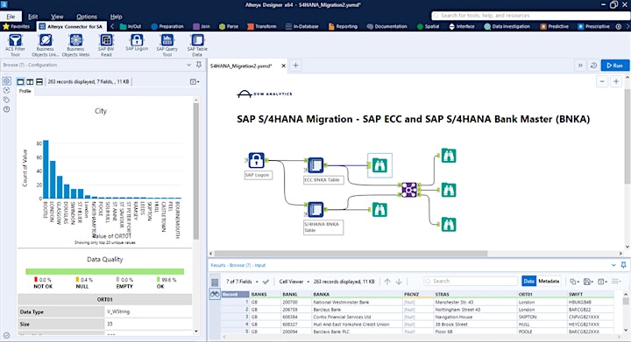The width and height of the screenshot is (631, 342).
Task: Open the annotation tag icon in configuration sidebar
Action: pyautogui.click(x=6, y=100)
